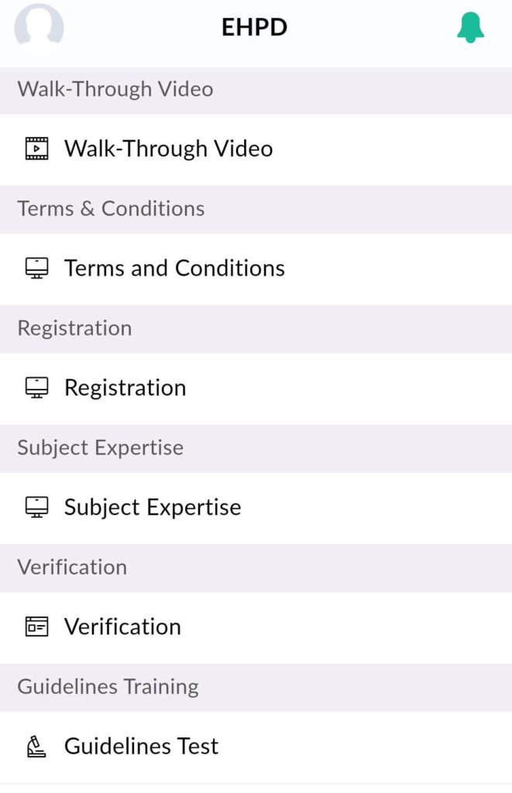Select the Registration list item text
Image resolution: width=512 pixels, height=793 pixels.
tap(125, 389)
